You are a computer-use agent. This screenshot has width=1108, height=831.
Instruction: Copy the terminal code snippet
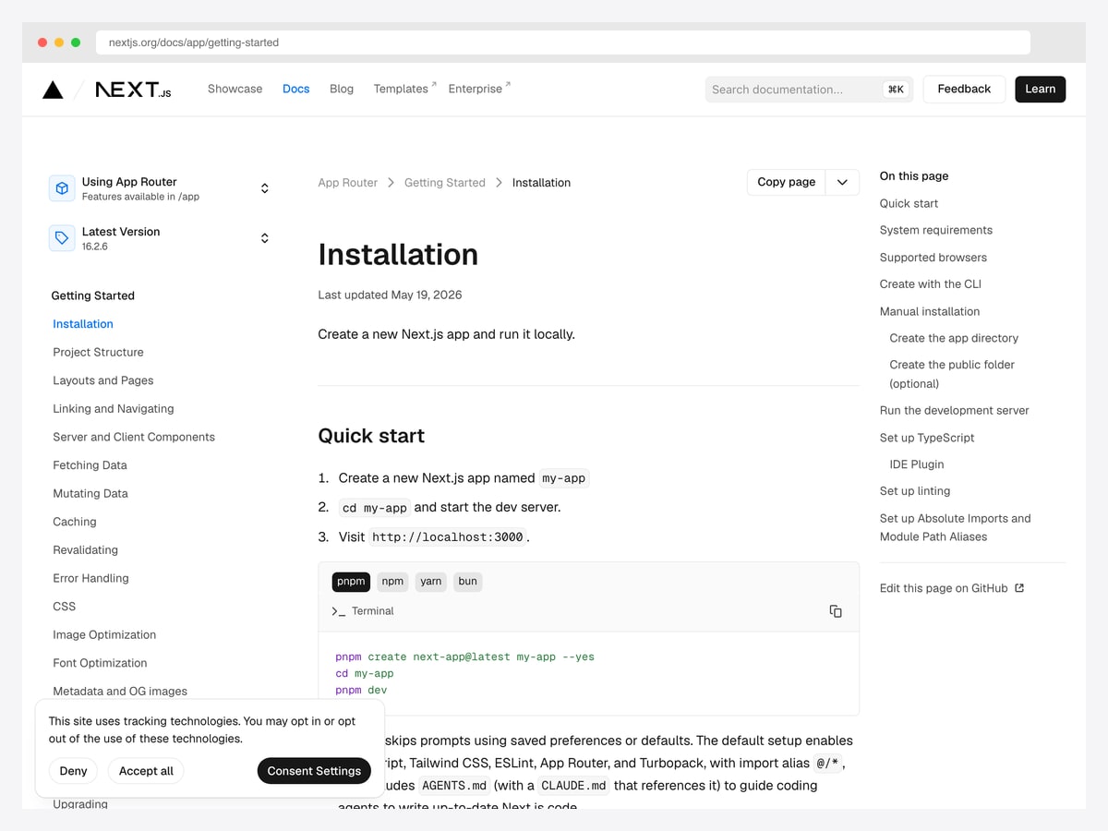pyautogui.click(x=836, y=611)
